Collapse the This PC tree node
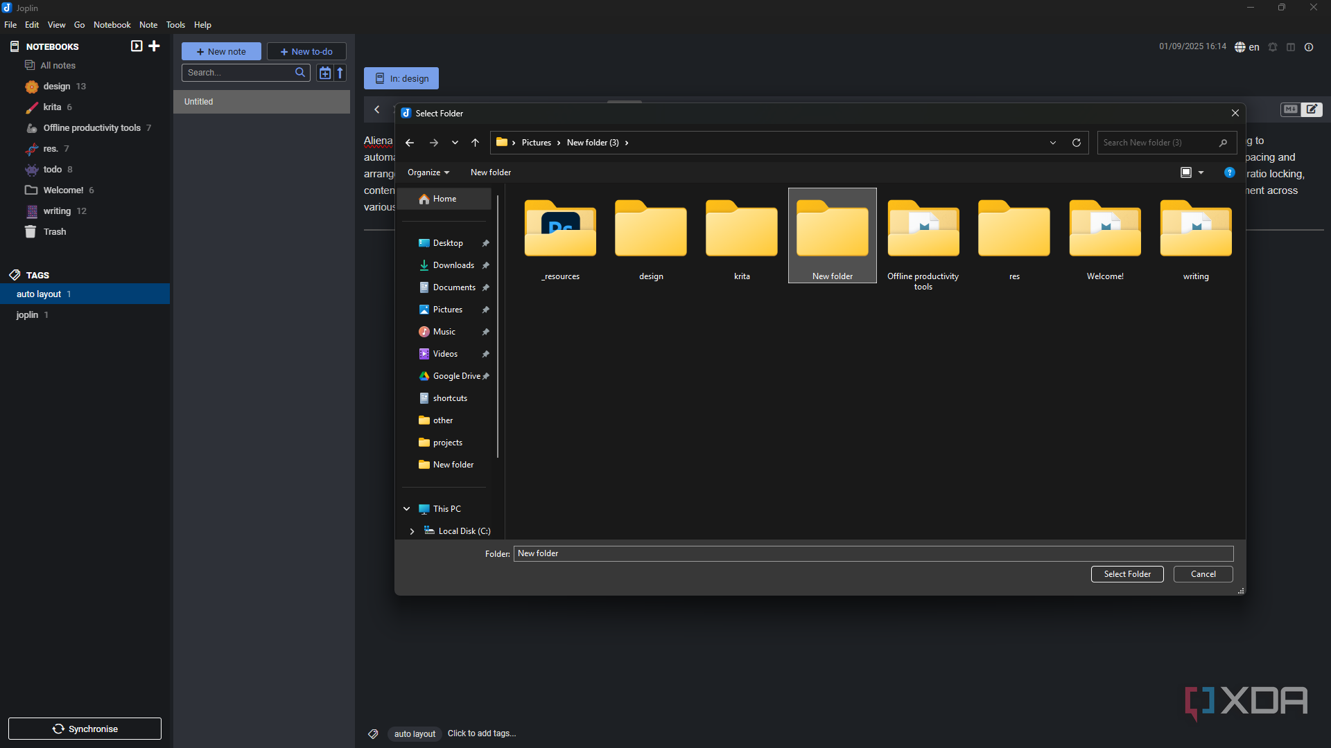Viewport: 1331px width, 748px height. pos(407,509)
